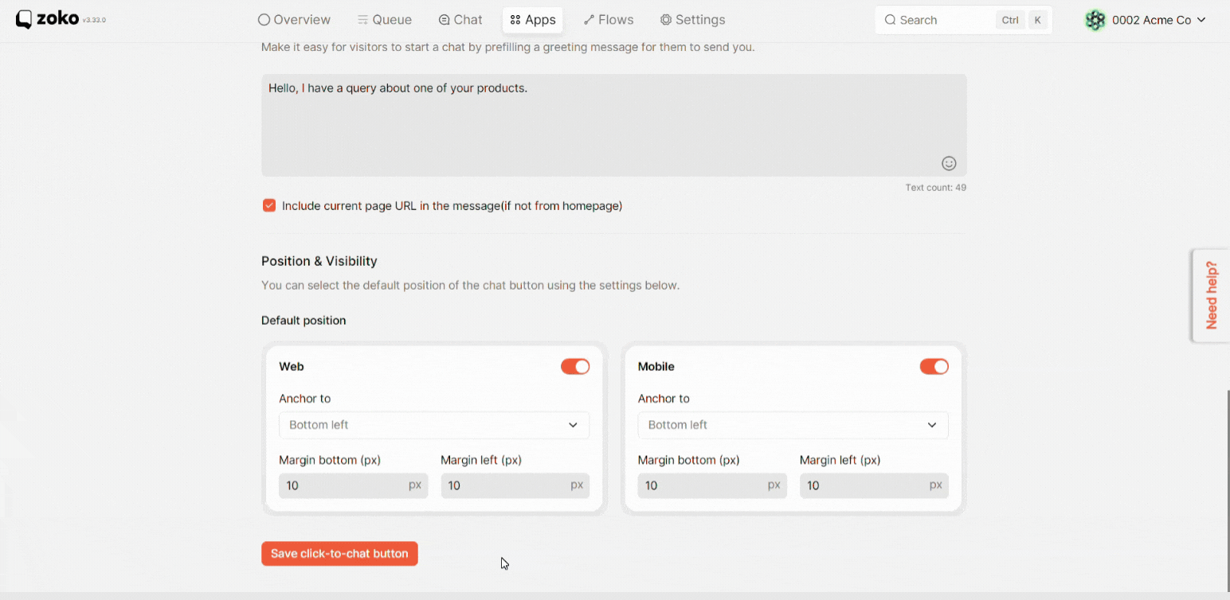Open the emoji picker in message box
This screenshot has width=1230, height=600.
pos(949,163)
